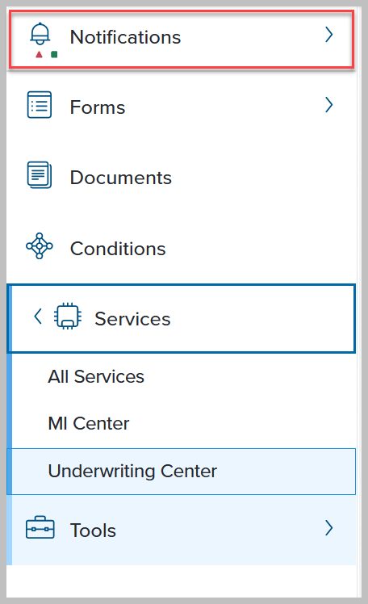Open the All Services submenu item
Viewport: 368px width, 604px height.
click(x=96, y=377)
